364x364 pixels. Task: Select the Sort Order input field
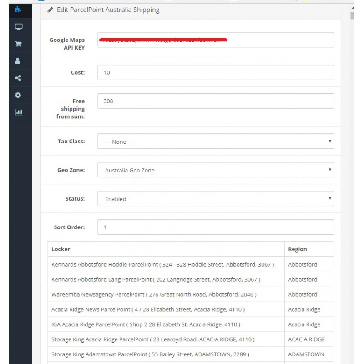[216, 227]
